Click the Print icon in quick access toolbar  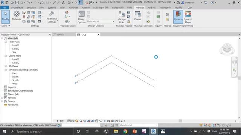42,3
